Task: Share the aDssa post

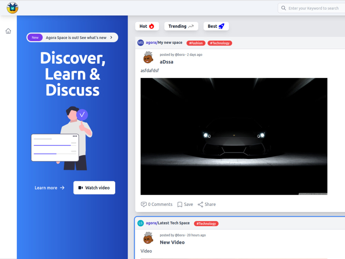Action: pyautogui.click(x=207, y=204)
